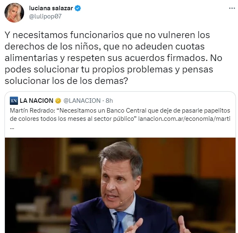Click quoted tweet text about Banco Central
This screenshot has height=233, width=238.
120,115
